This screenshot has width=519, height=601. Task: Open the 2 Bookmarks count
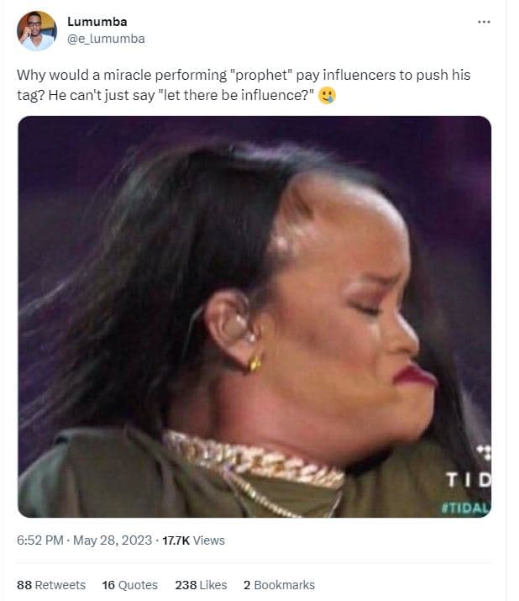[x=279, y=585]
